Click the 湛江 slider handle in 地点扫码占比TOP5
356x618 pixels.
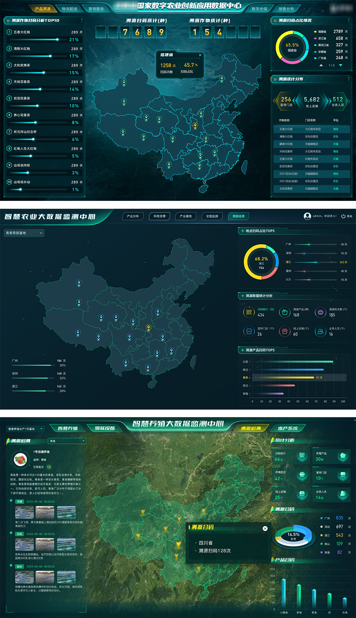point(316,262)
